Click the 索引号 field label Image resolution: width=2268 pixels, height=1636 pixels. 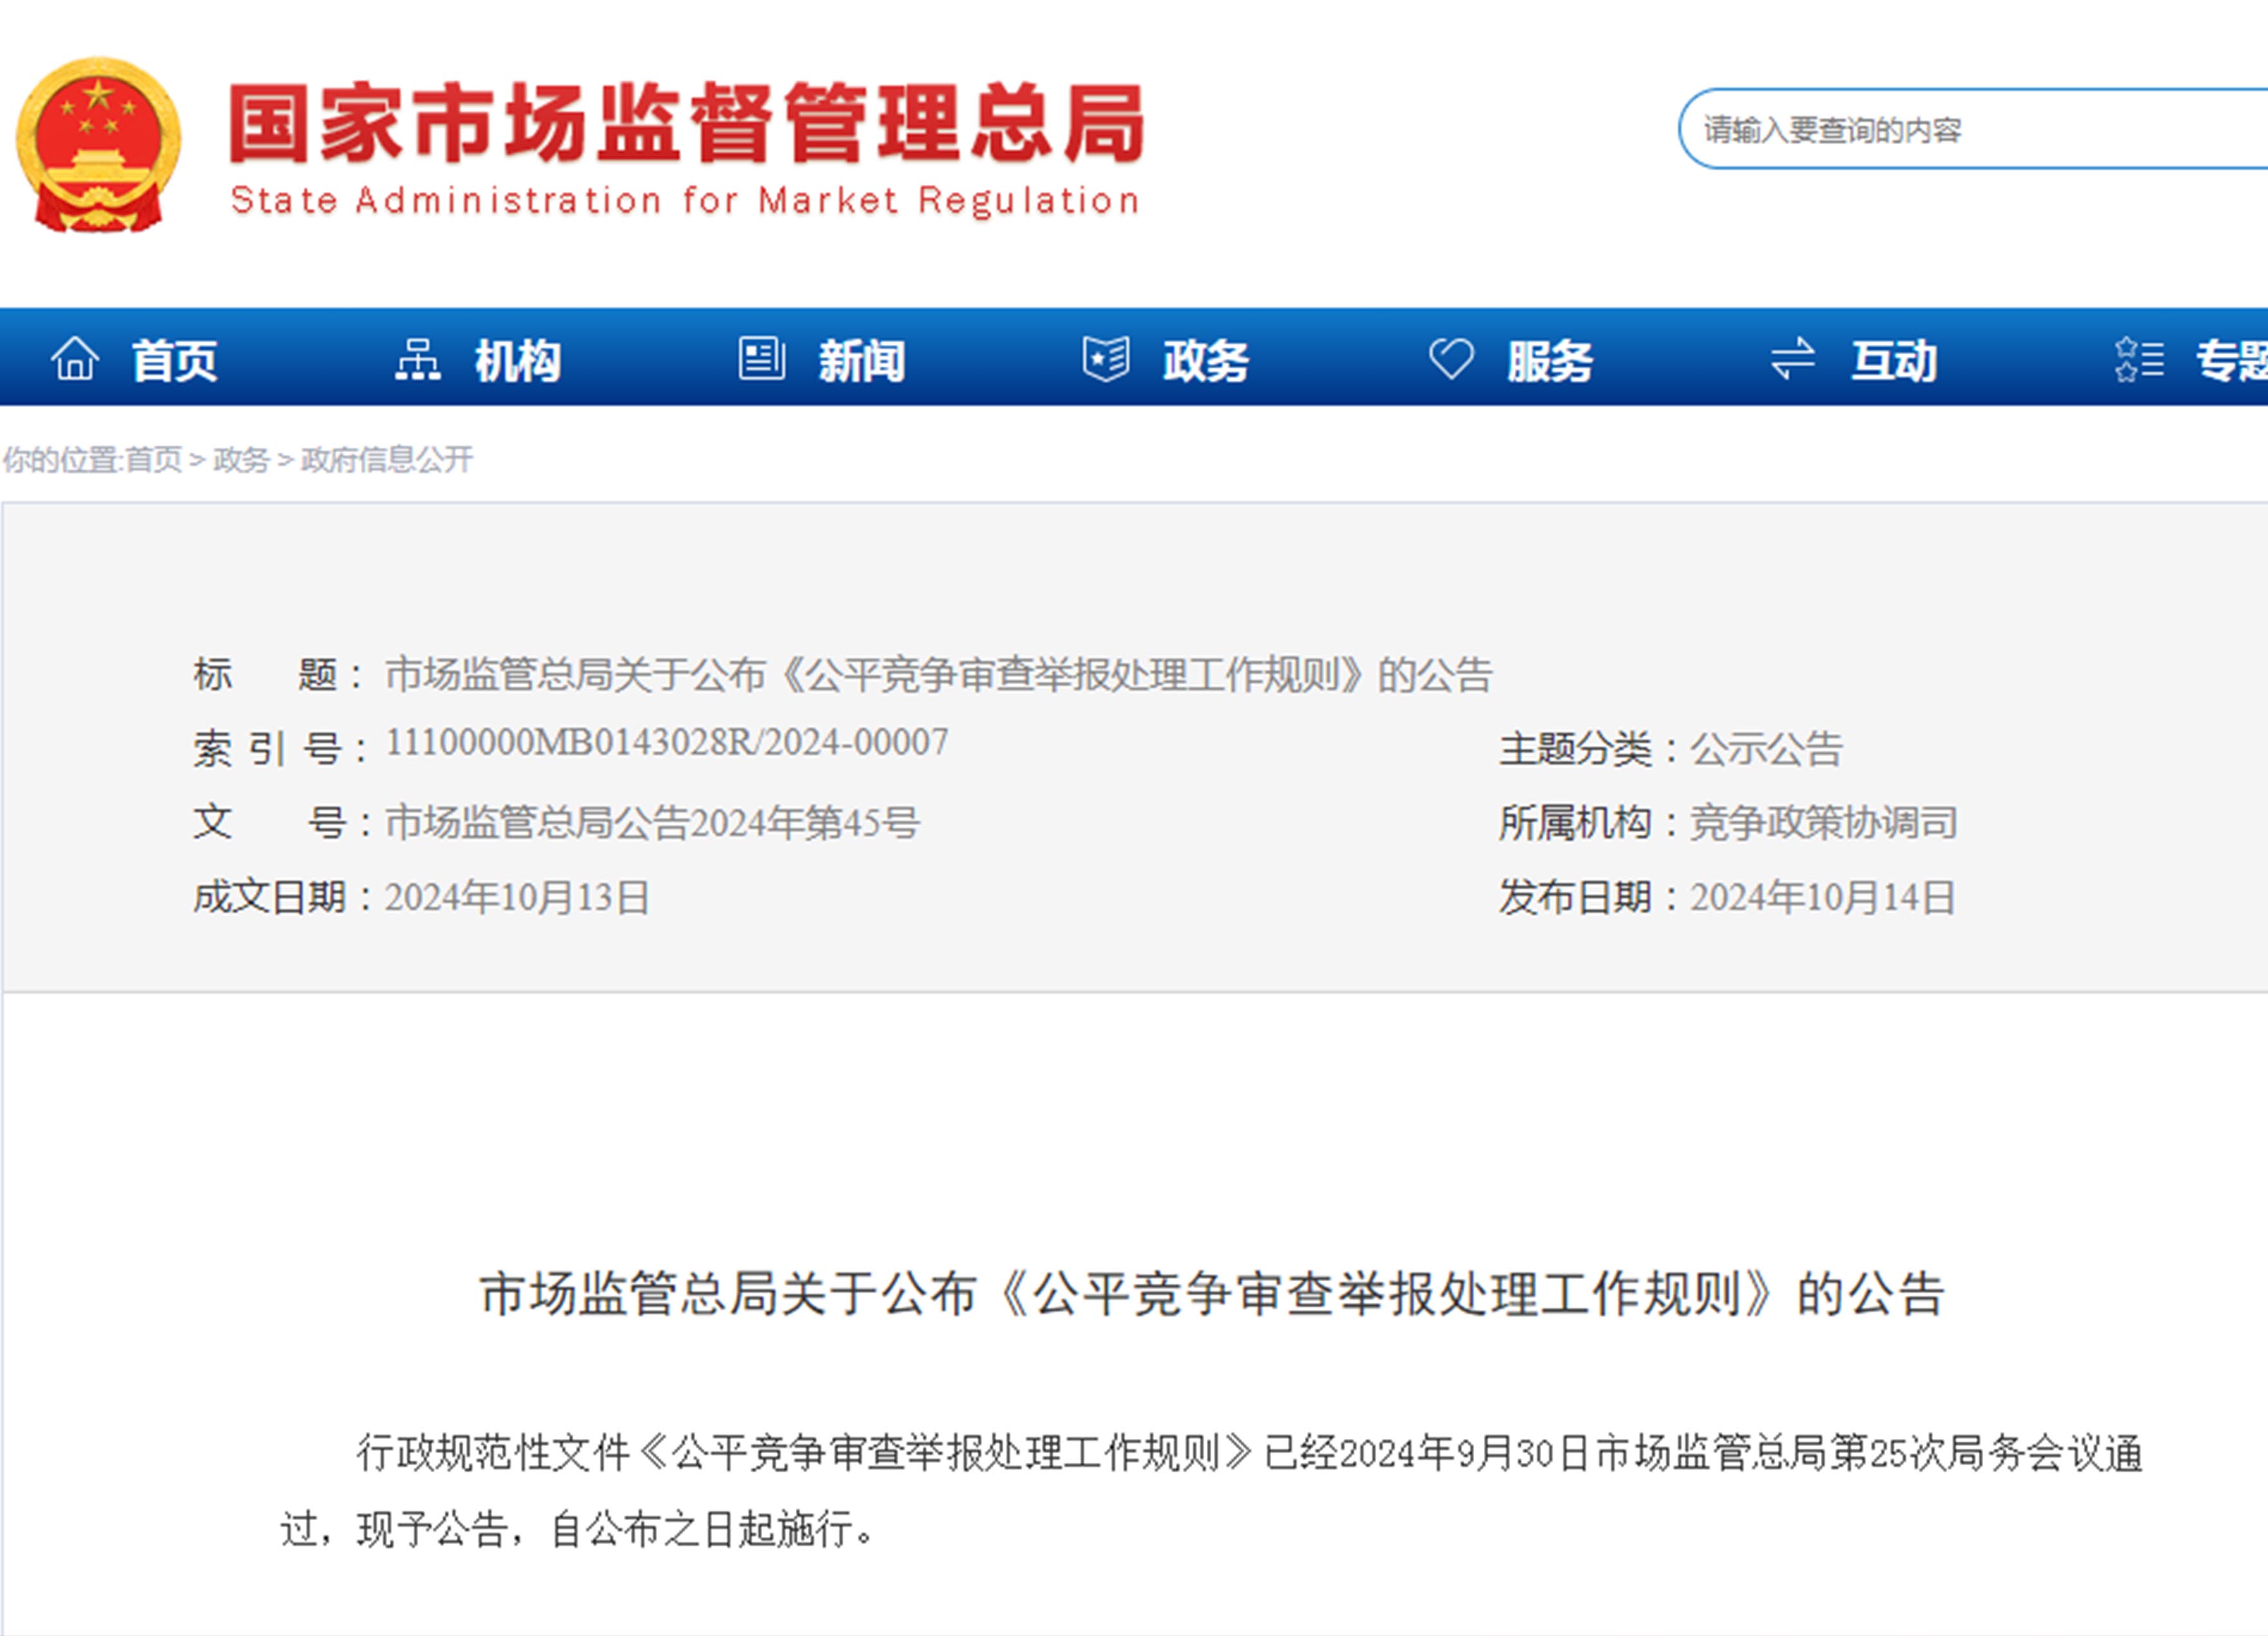point(281,748)
